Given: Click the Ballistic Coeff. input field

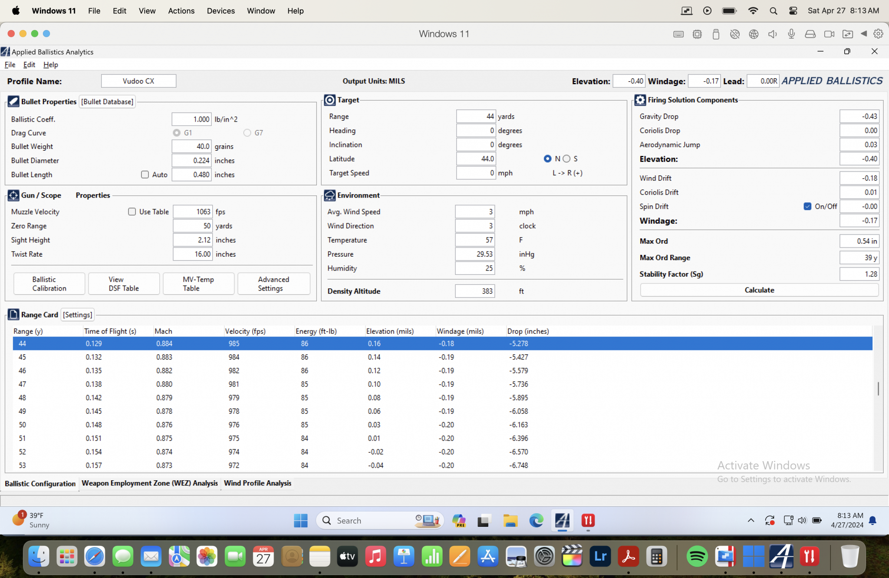Looking at the screenshot, I should [191, 119].
